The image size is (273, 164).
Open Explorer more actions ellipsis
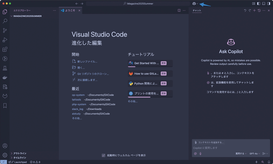55,10
